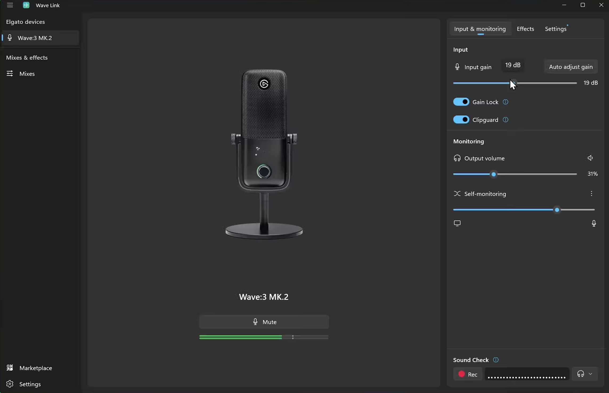The image size is (609, 393).
Task: Click the Wave:3 MK.2 microphone image
Action: point(264,154)
